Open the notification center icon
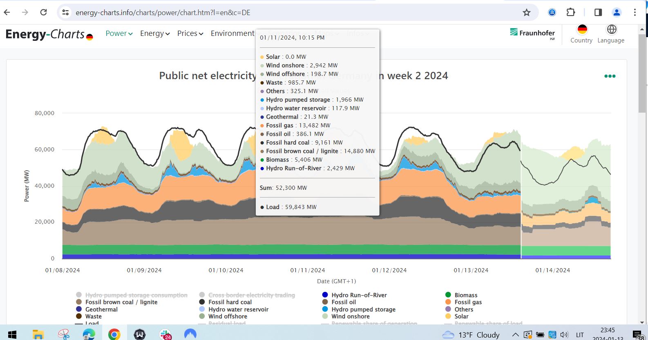 pyautogui.click(x=637, y=335)
